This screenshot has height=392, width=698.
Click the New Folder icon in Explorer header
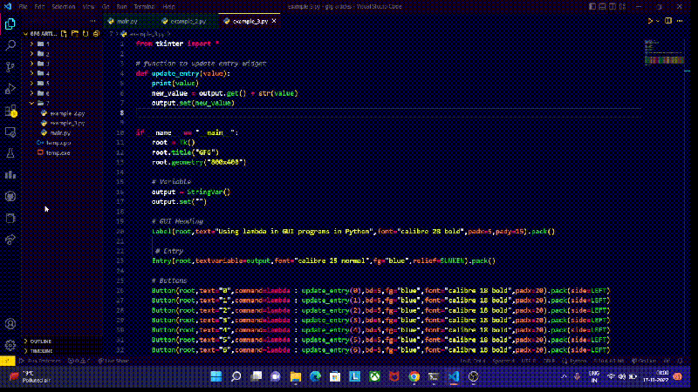pos(75,34)
